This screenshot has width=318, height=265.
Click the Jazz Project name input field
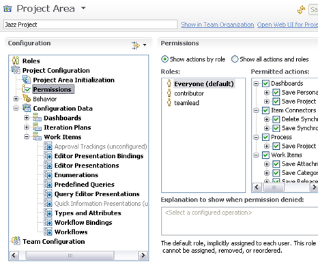(x=90, y=25)
